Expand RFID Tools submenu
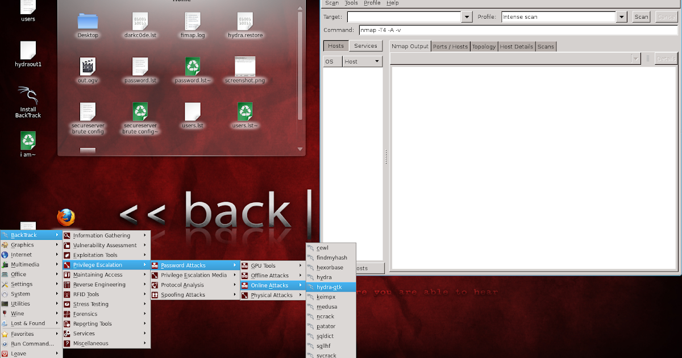The width and height of the screenshot is (682, 358). tap(106, 294)
